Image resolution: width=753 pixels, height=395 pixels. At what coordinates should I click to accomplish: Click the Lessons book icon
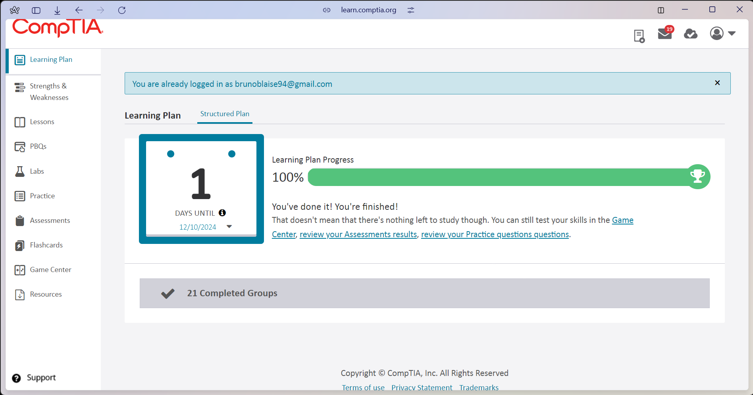tap(20, 122)
